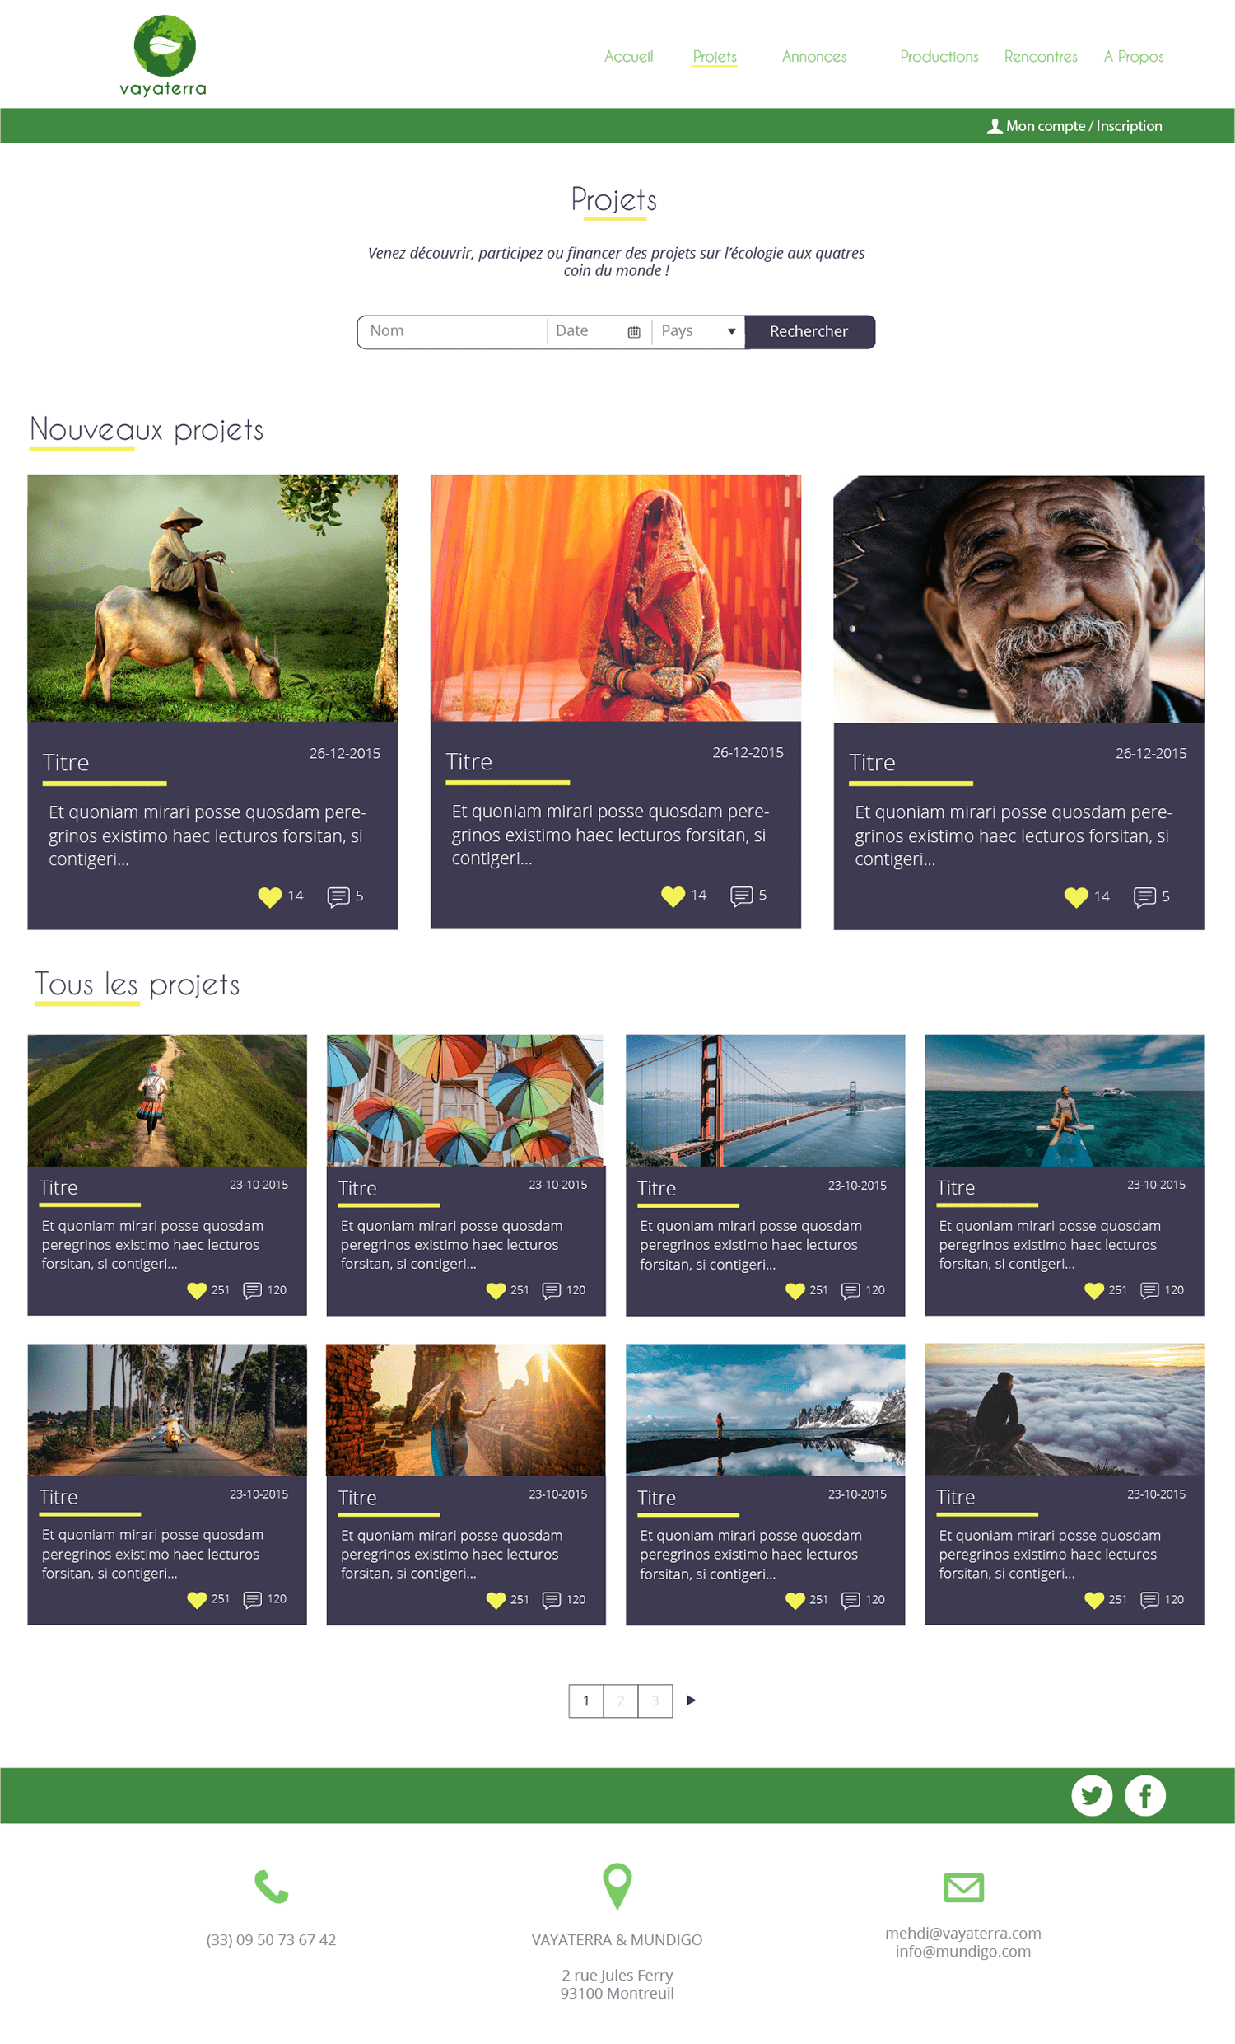Click into the Nom search field
Image resolution: width=1235 pixels, height=2044 pixels.
point(453,332)
